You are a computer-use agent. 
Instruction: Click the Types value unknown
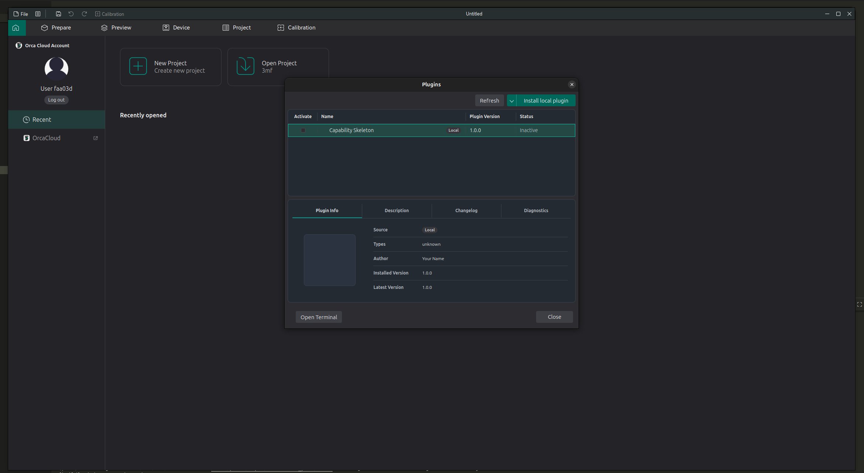(x=431, y=244)
